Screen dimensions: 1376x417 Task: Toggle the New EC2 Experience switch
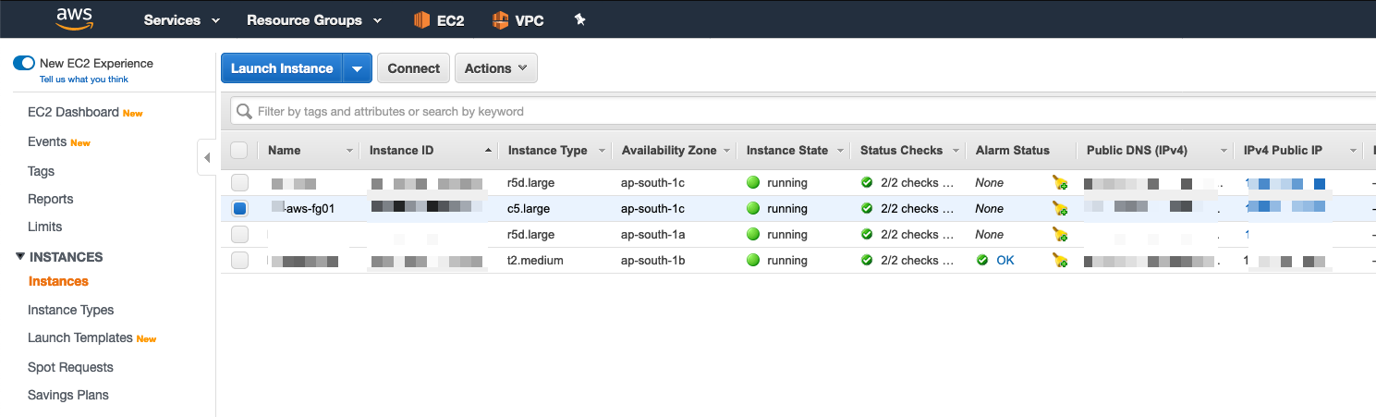[24, 64]
